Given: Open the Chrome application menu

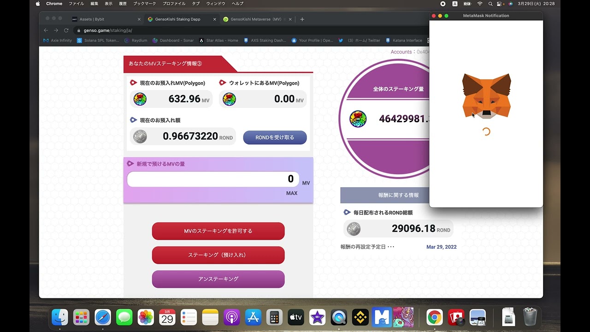Looking at the screenshot, I should pyautogui.click(x=54, y=4).
